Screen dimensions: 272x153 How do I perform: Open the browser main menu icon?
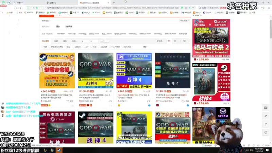[269, 8]
